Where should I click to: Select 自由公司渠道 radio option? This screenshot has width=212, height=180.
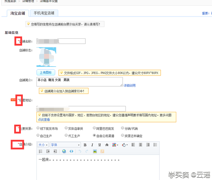pos(94,135)
